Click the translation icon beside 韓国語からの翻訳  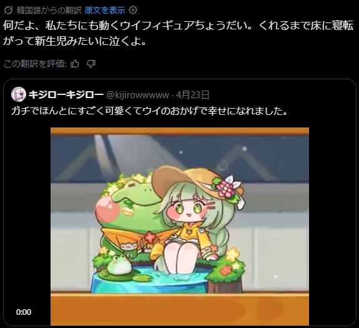coord(8,10)
